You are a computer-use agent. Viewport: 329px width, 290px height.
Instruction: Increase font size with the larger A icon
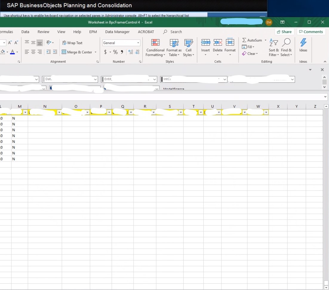(10, 43)
